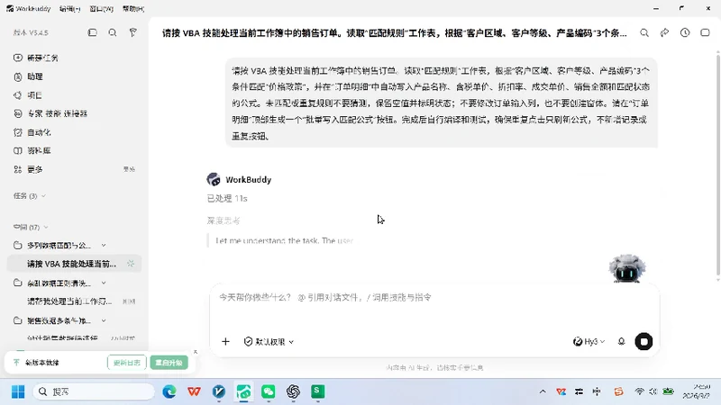
Task: Collapse the 任务 (3) section
Action: pos(43,196)
